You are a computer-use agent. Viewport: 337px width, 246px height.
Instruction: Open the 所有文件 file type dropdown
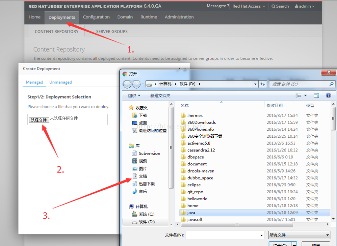click(299, 235)
